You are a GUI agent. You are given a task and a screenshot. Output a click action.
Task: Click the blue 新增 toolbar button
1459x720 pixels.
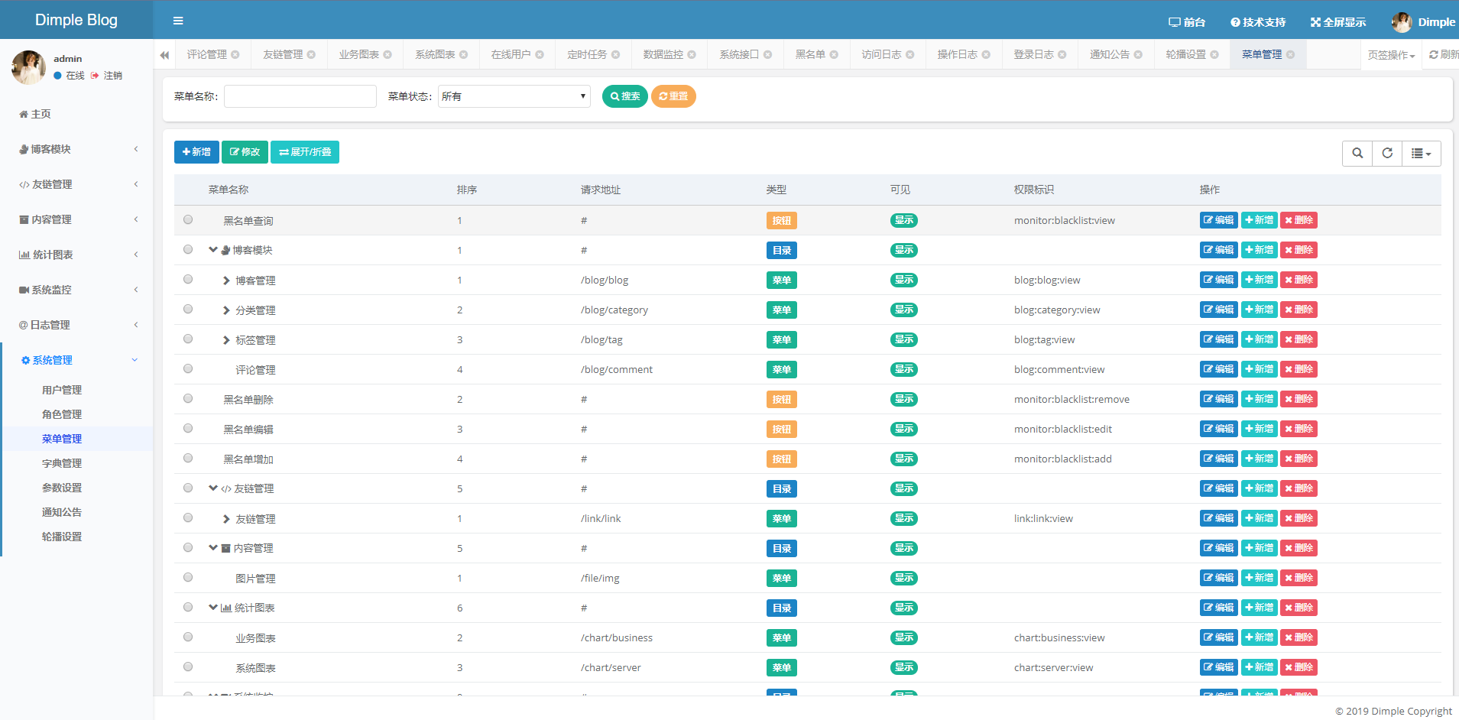coord(196,152)
